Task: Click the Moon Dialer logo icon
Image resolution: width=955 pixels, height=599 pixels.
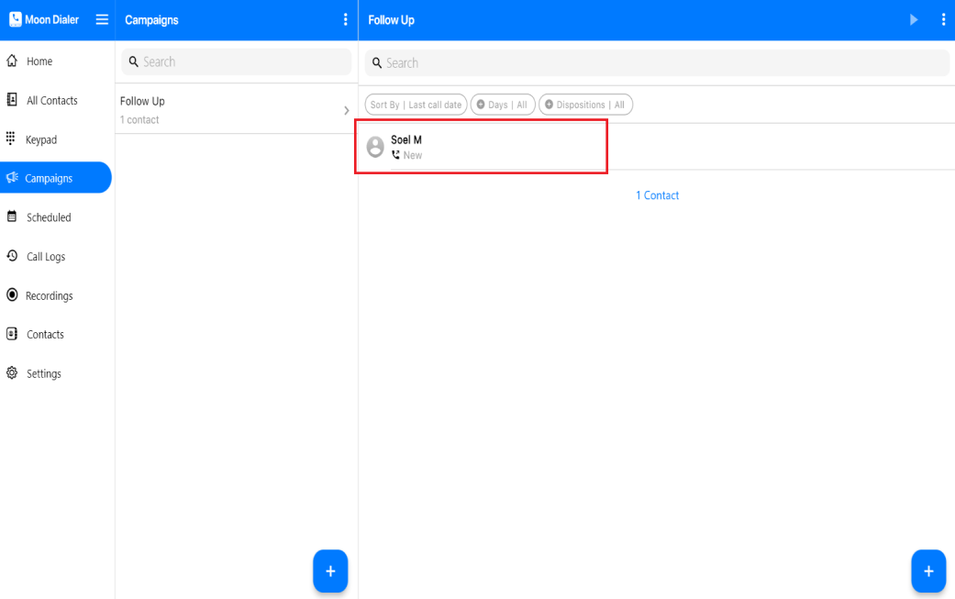Action: (x=16, y=19)
